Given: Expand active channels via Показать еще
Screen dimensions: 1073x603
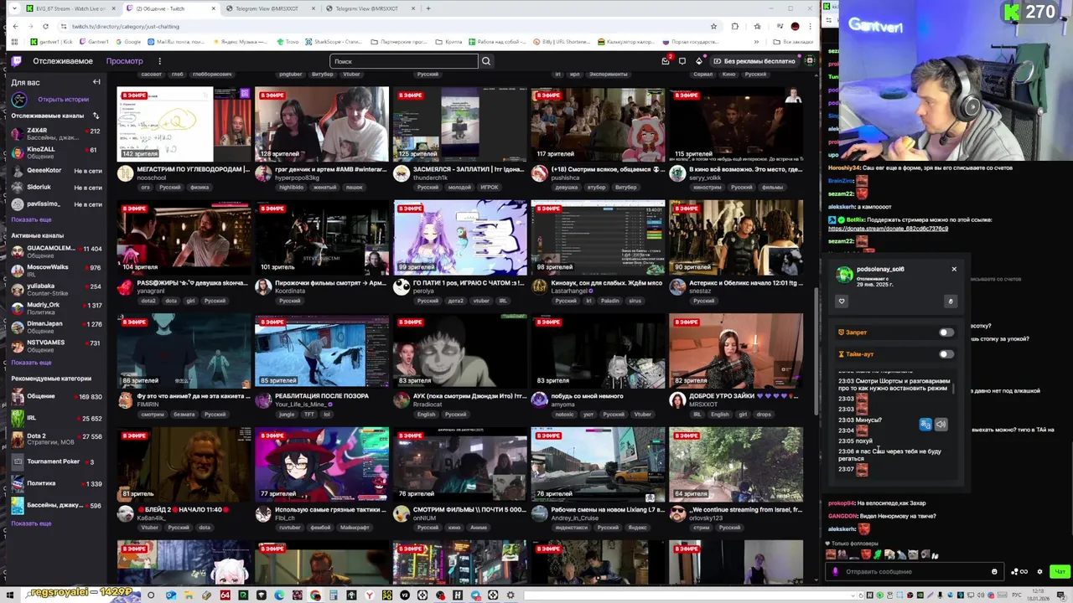Looking at the screenshot, I should (31, 363).
